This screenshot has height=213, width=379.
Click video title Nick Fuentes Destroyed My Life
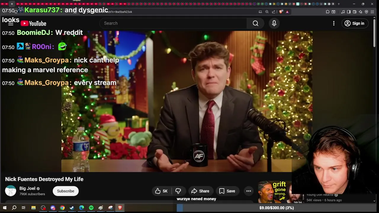coord(44,179)
